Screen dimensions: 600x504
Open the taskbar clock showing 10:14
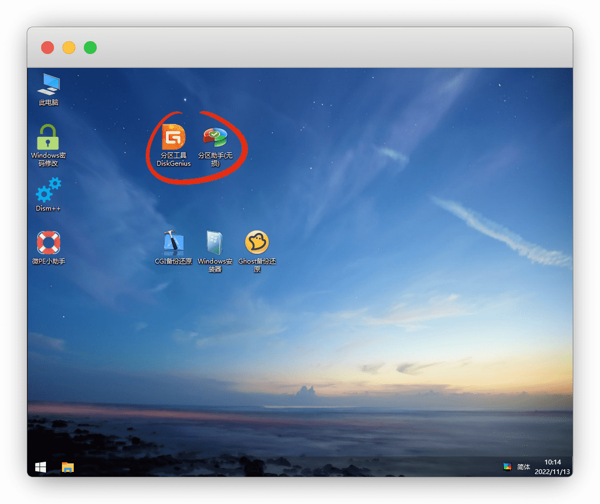tap(552, 467)
